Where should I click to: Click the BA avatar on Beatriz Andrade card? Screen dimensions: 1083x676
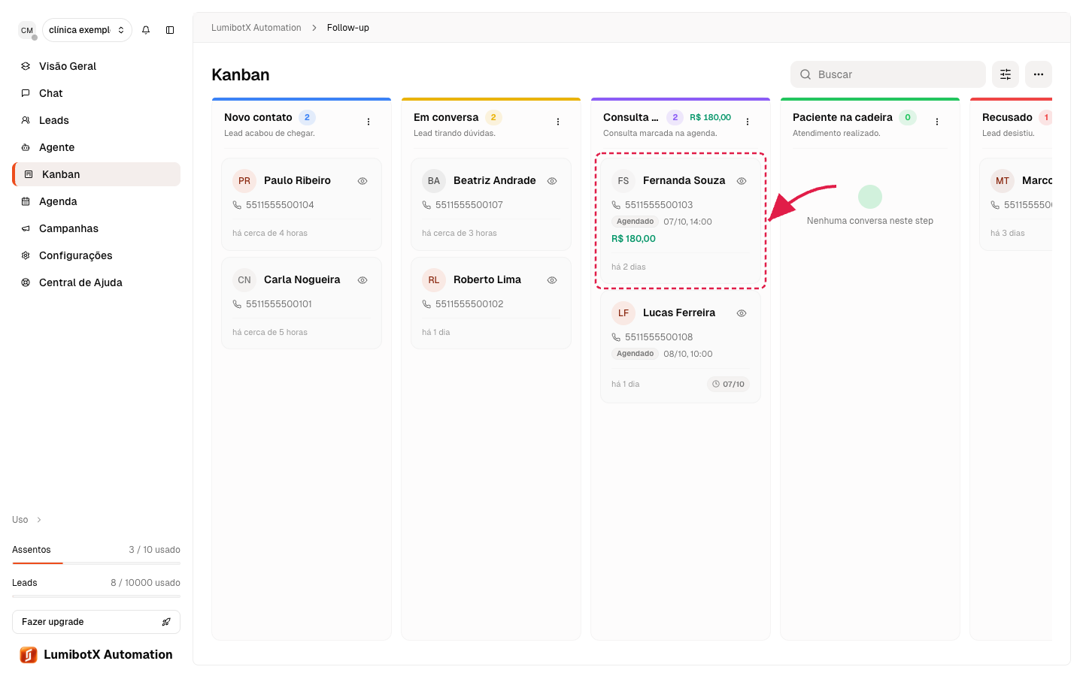(x=434, y=181)
